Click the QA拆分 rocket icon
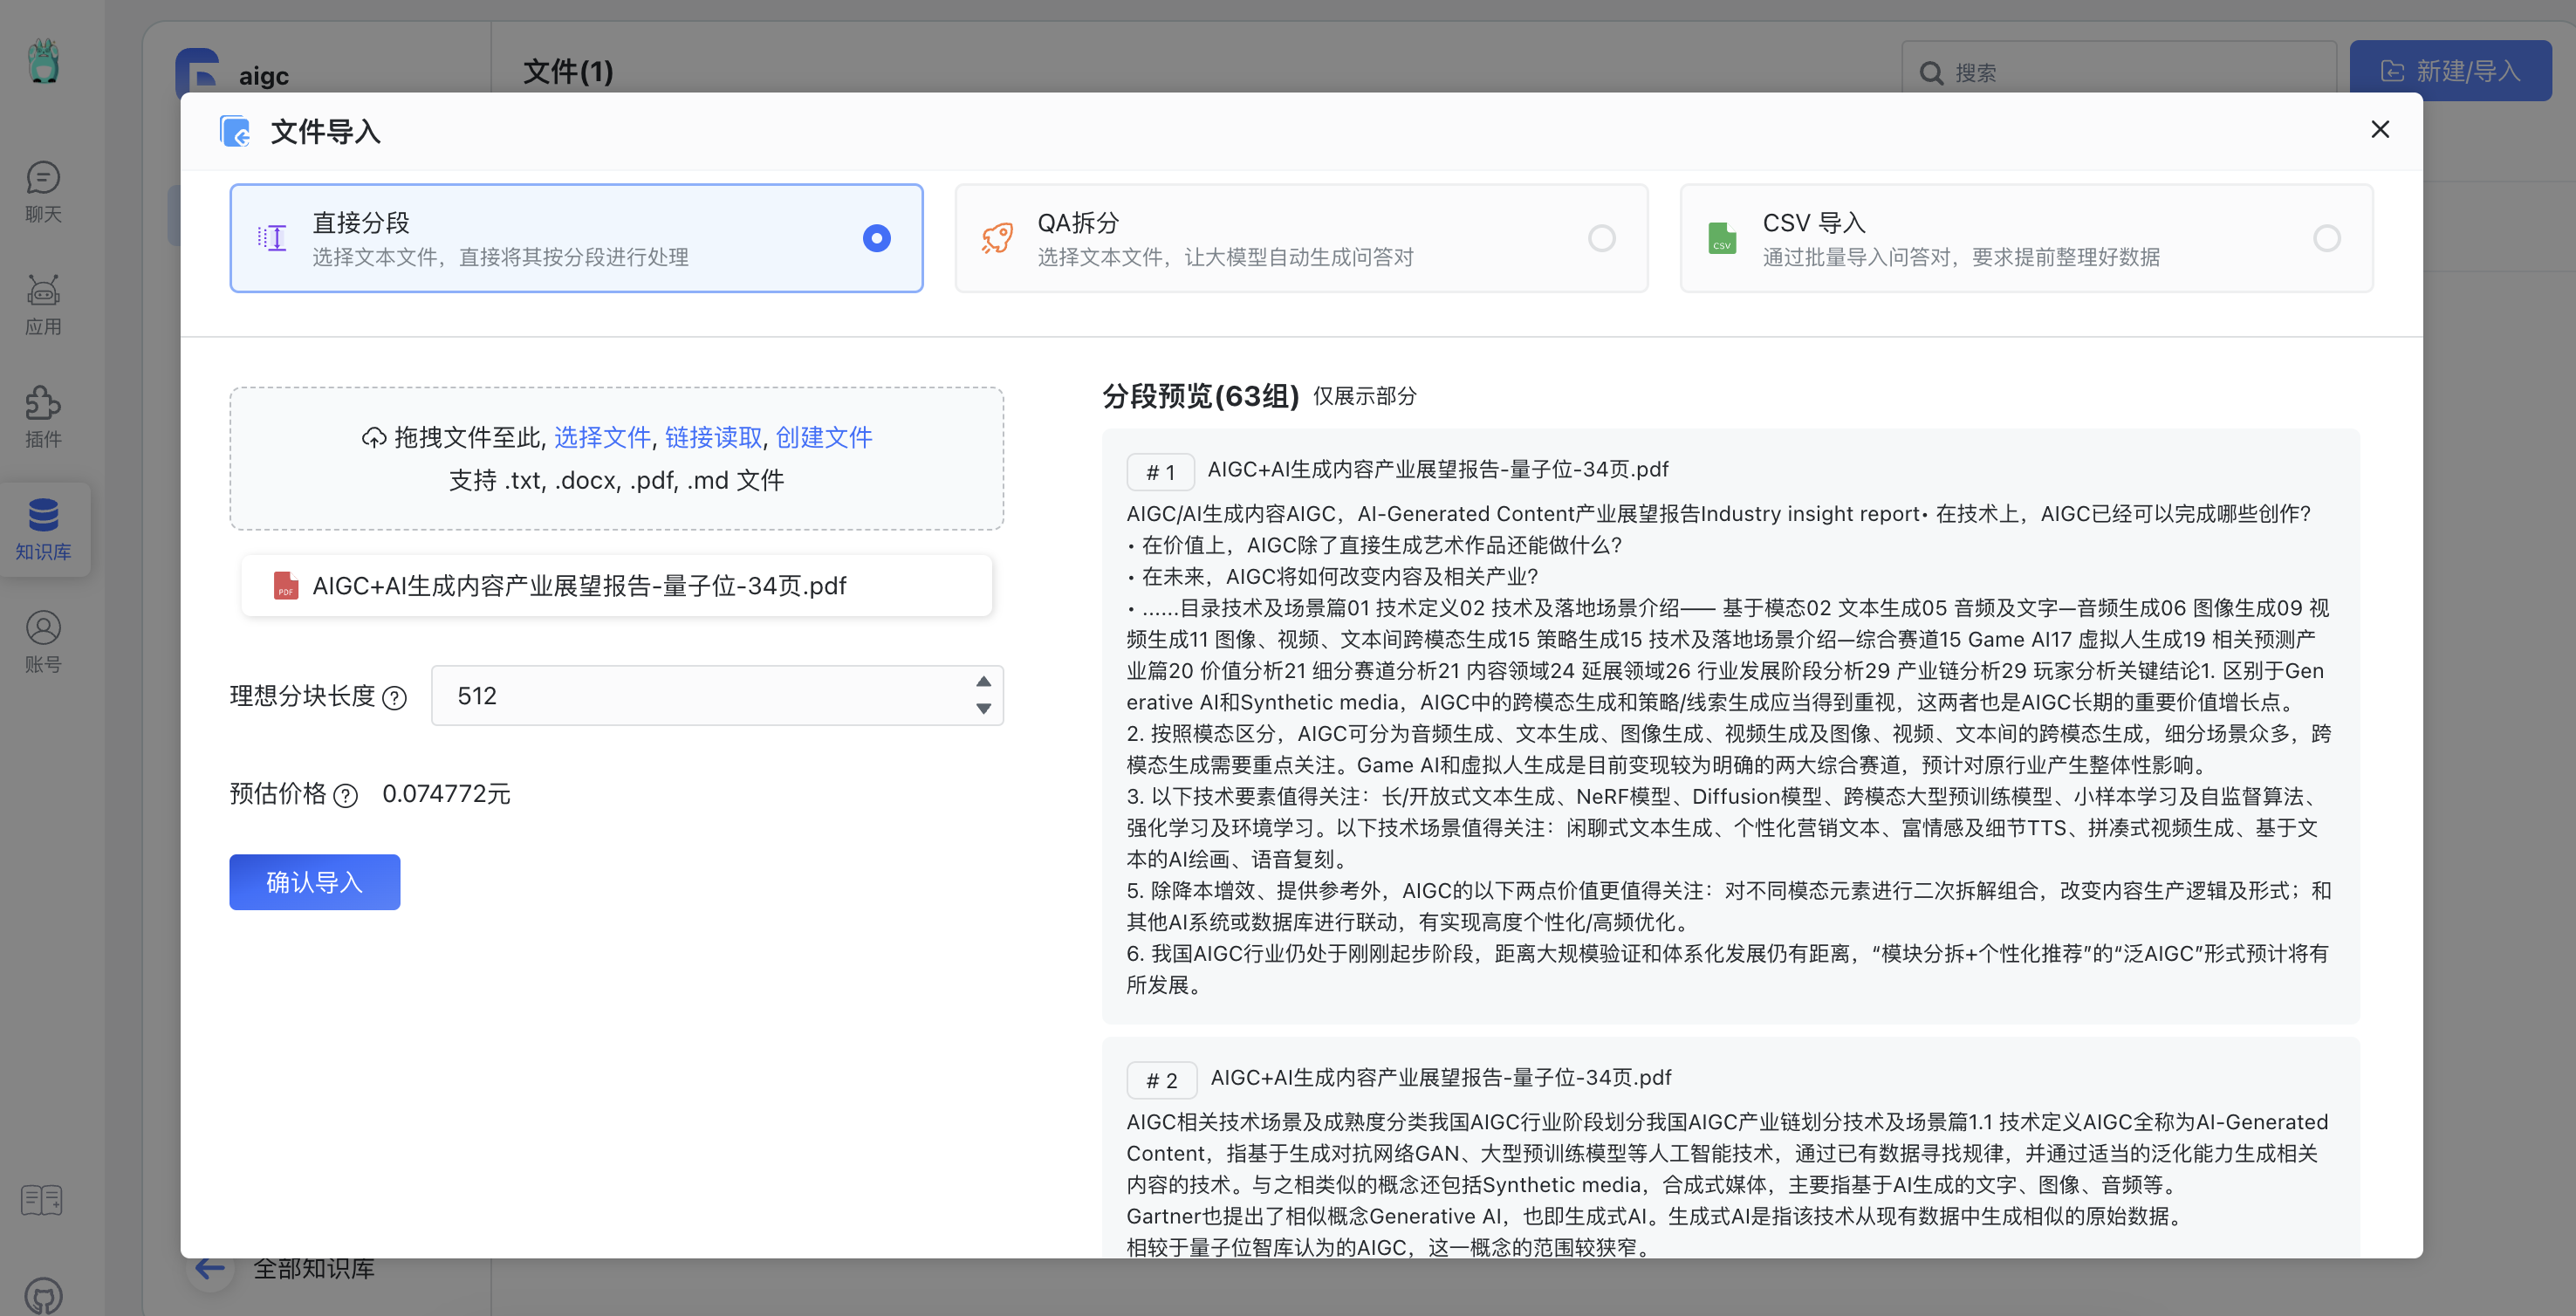The height and width of the screenshot is (1316, 2576). (x=997, y=238)
